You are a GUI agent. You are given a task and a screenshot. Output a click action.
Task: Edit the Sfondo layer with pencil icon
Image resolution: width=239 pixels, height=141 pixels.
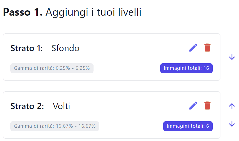pos(193,48)
